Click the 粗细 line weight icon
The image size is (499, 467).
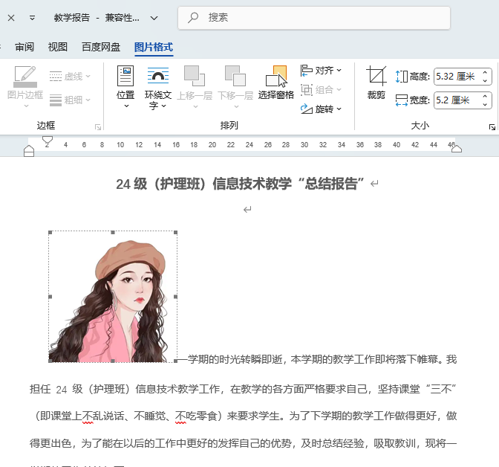pyautogui.click(x=56, y=100)
